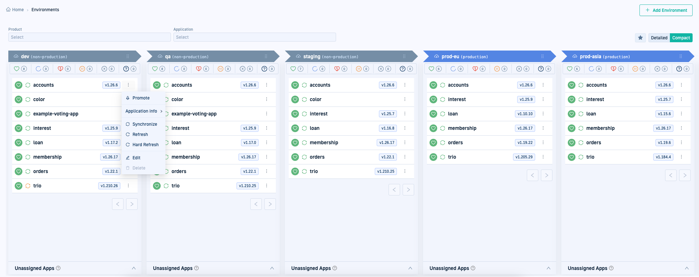
Task: Click drag handle on qa column header
Action: click(x=266, y=57)
